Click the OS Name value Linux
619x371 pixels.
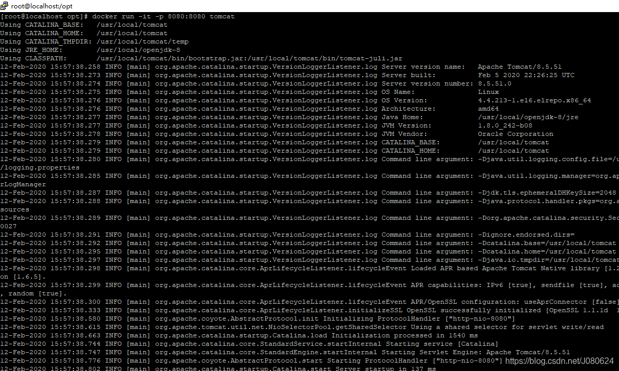point(488,92)
